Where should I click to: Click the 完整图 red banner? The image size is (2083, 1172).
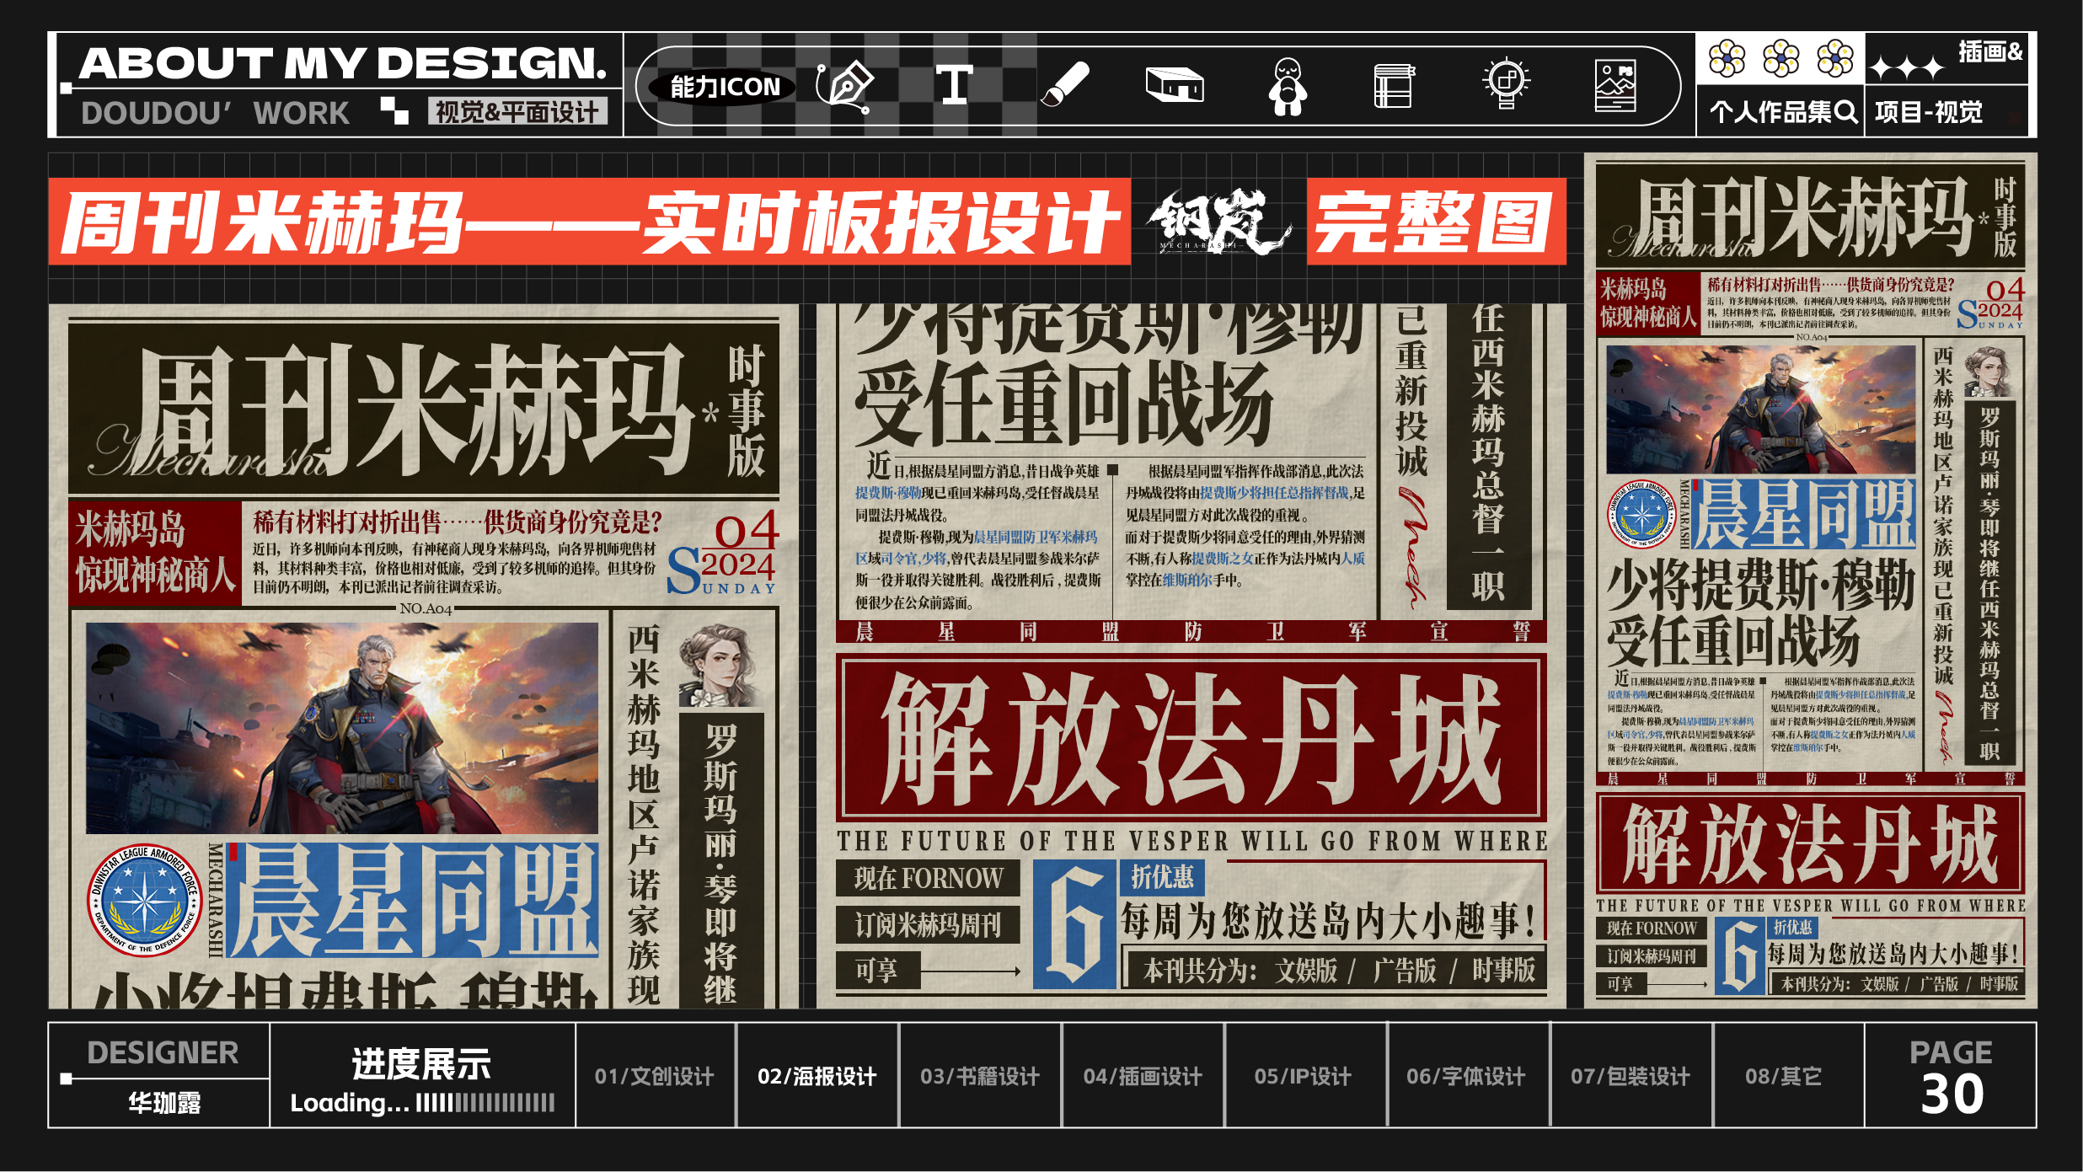point(1435,222)
